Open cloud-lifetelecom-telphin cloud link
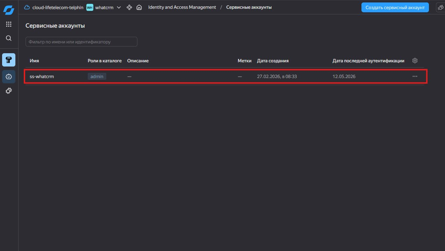445x251 pixels. tap(58, 7)
